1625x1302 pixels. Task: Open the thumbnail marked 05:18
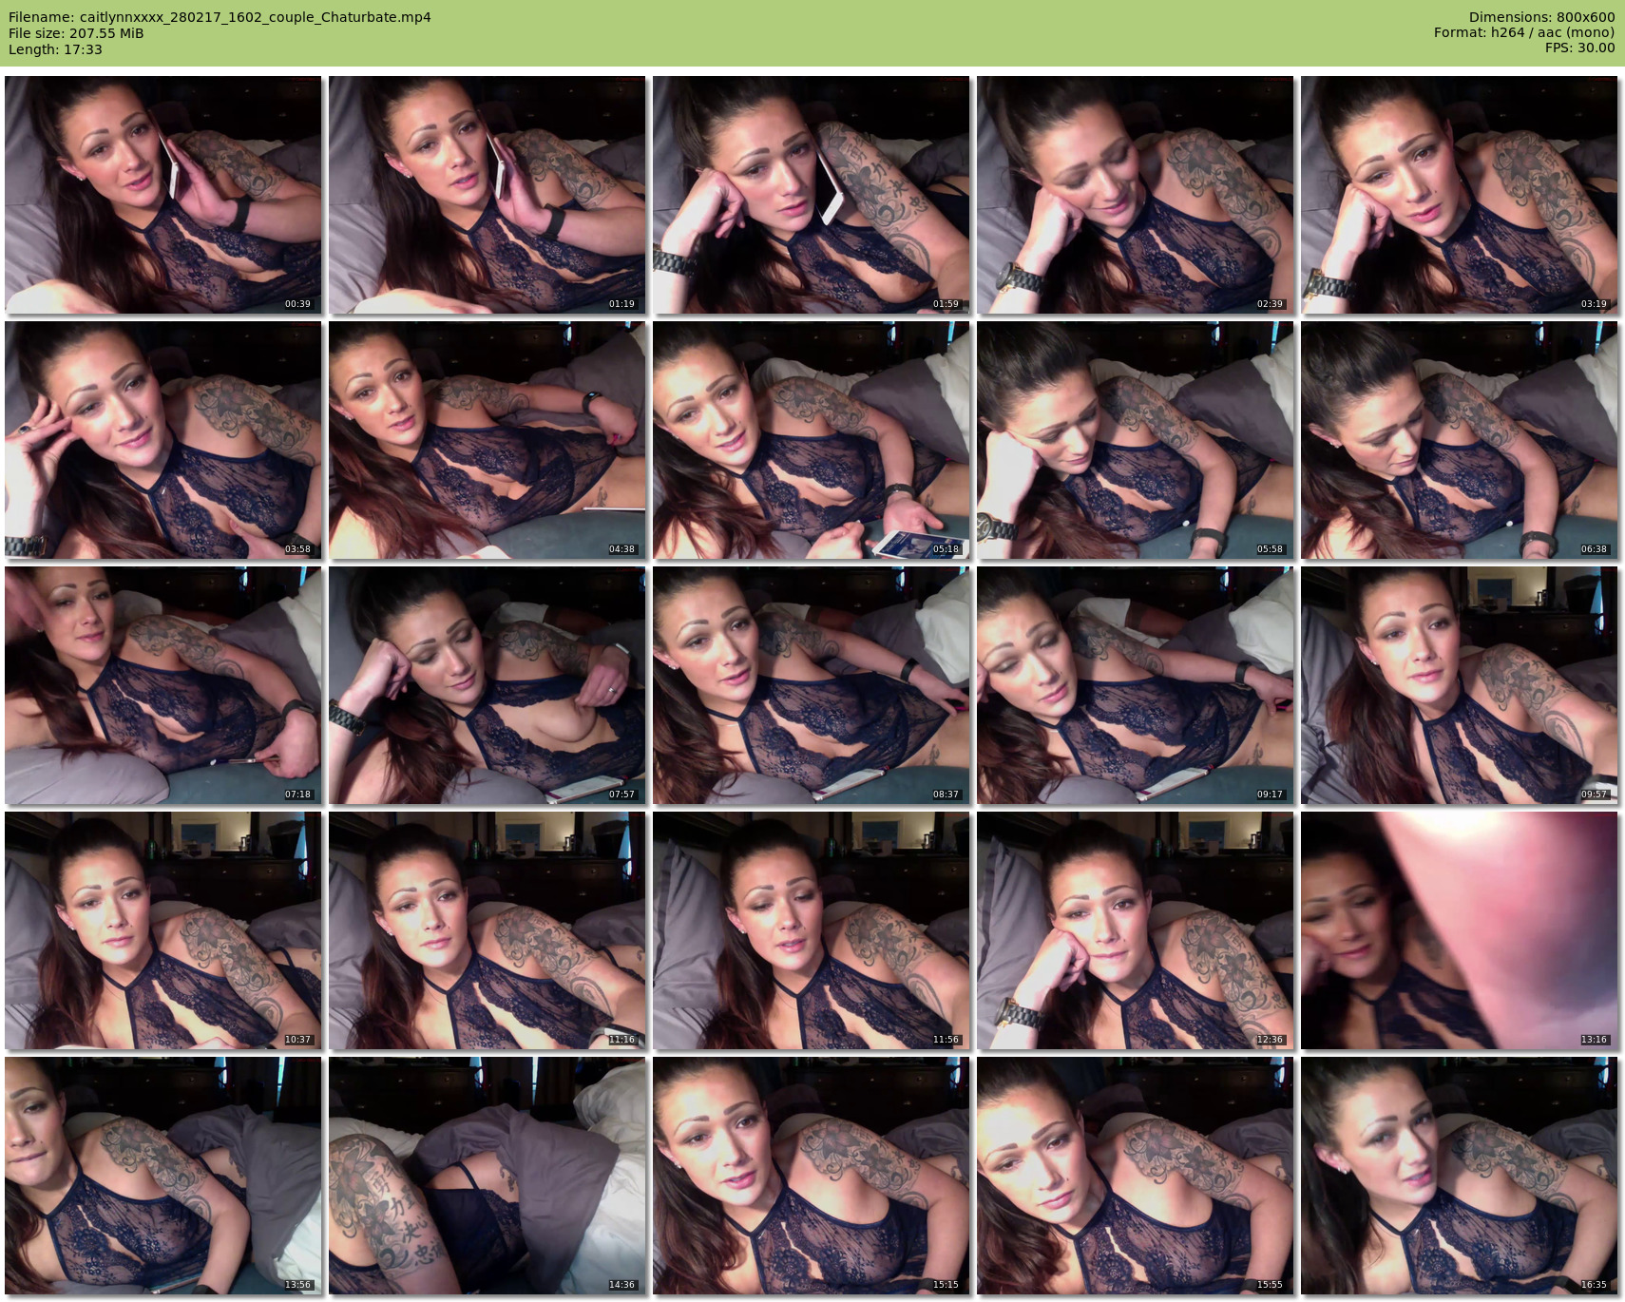pyautogui.click(x=812, y=440)
